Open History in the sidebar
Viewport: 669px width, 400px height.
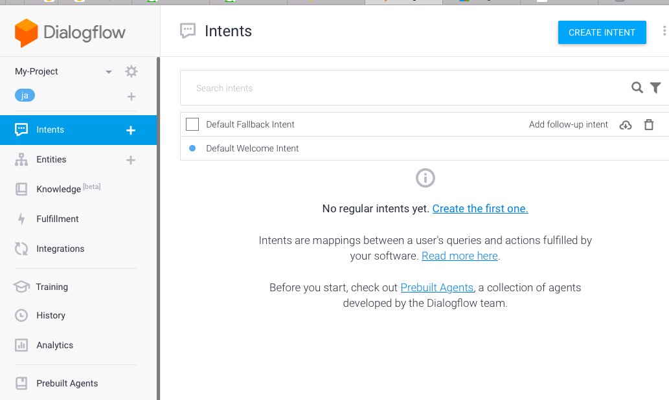[51, 316]
